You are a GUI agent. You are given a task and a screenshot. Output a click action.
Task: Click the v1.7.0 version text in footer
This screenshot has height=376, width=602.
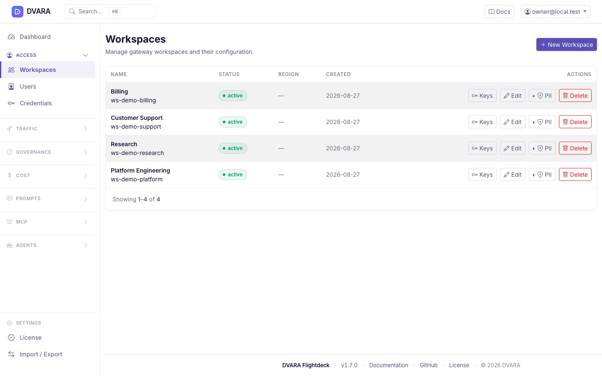coord(349,365)
